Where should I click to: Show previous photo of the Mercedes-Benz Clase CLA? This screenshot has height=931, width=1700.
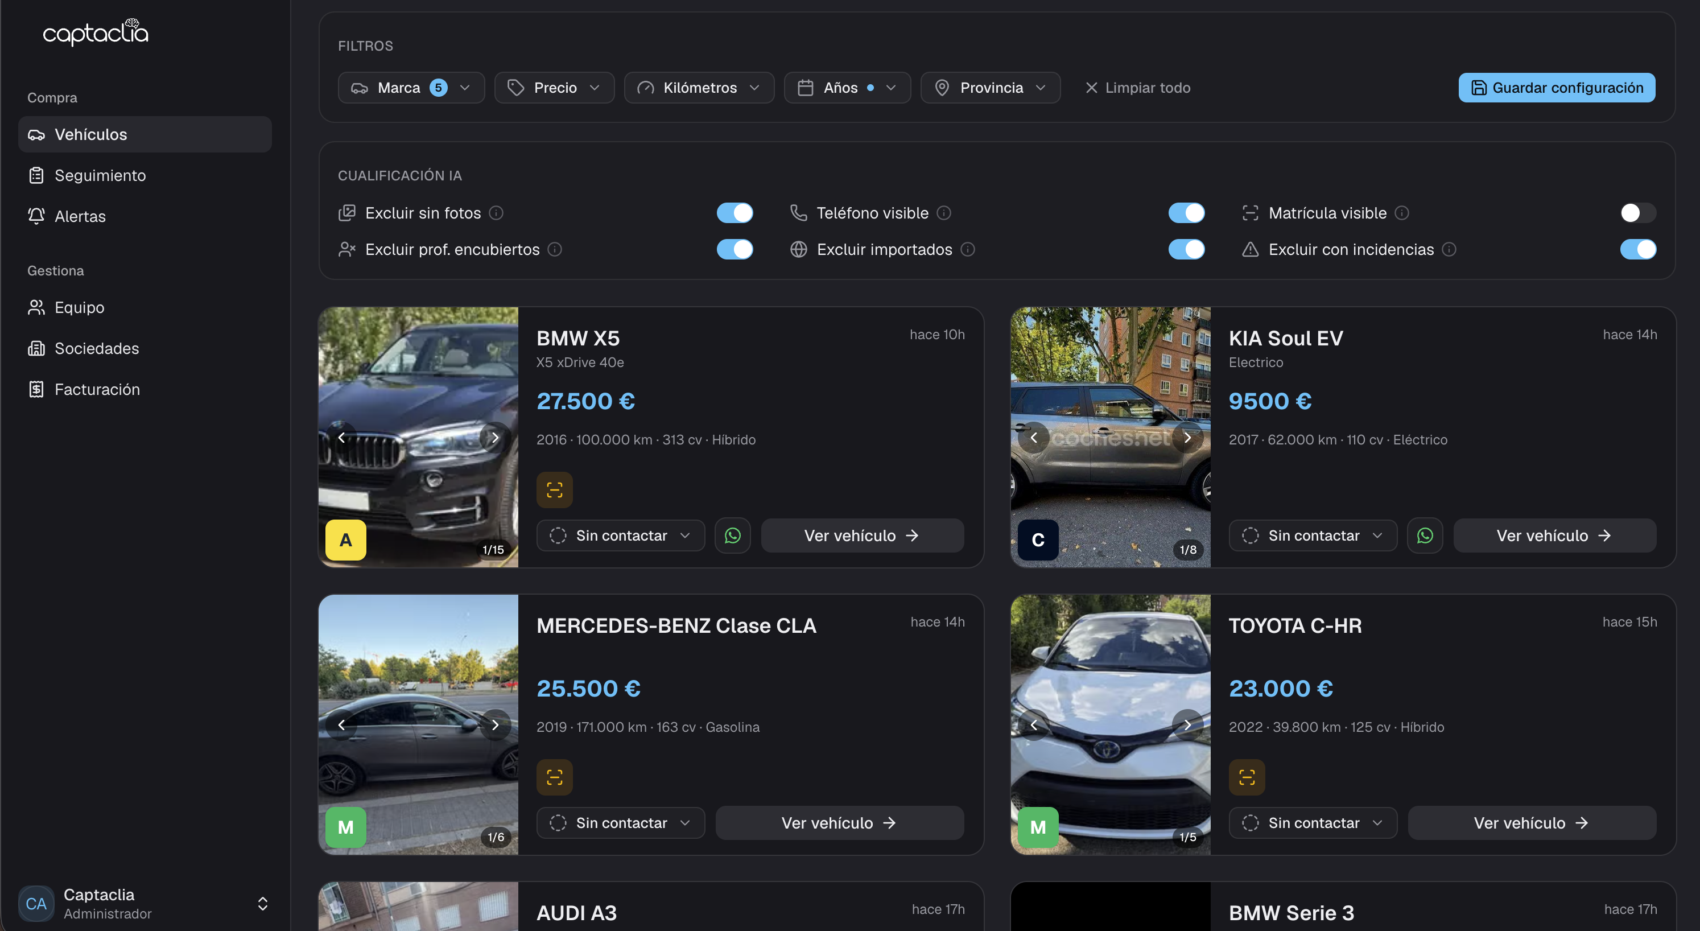point(341,724)
